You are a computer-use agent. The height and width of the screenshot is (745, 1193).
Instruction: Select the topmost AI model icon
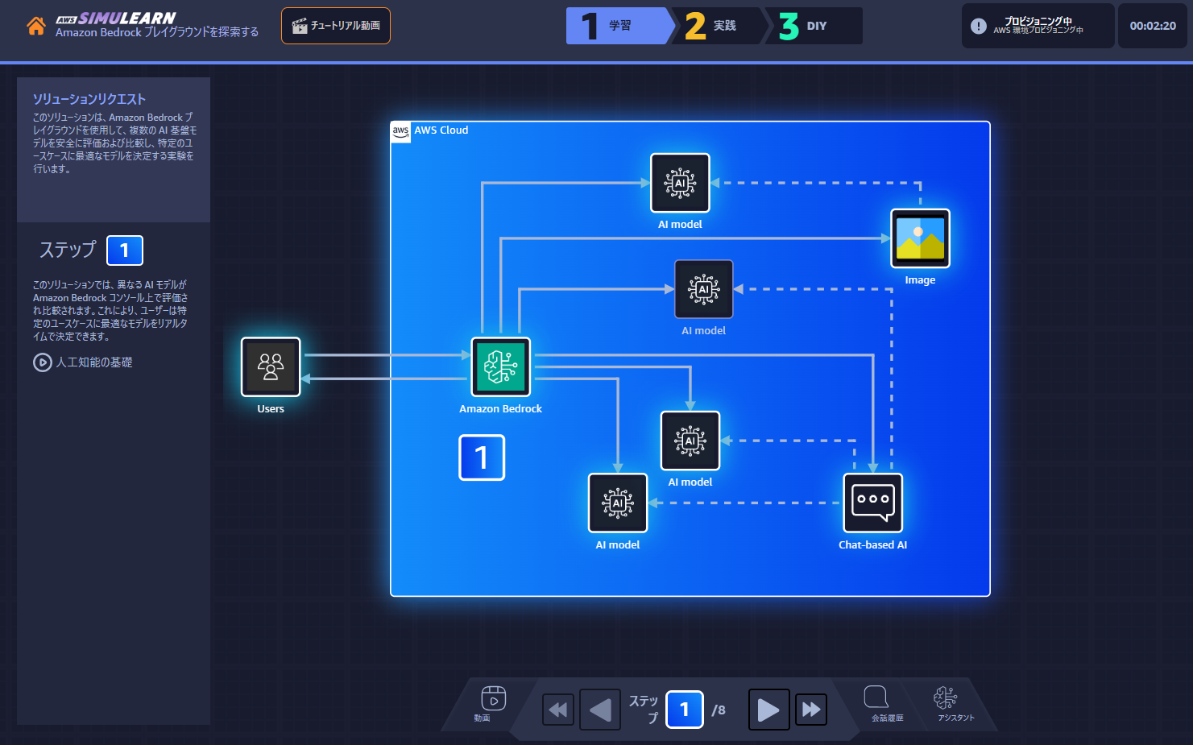(x=680, y=183)
